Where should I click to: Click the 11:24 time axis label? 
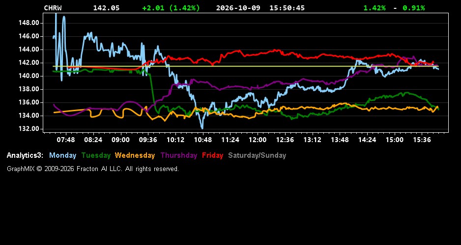230,140
